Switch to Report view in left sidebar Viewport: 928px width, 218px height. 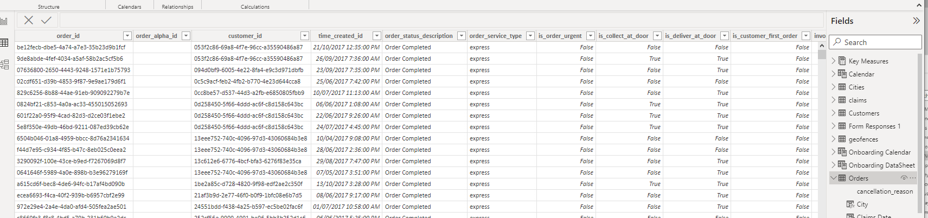tap(4, 21)
